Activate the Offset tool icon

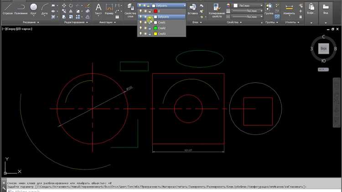(x=88, y=17)
